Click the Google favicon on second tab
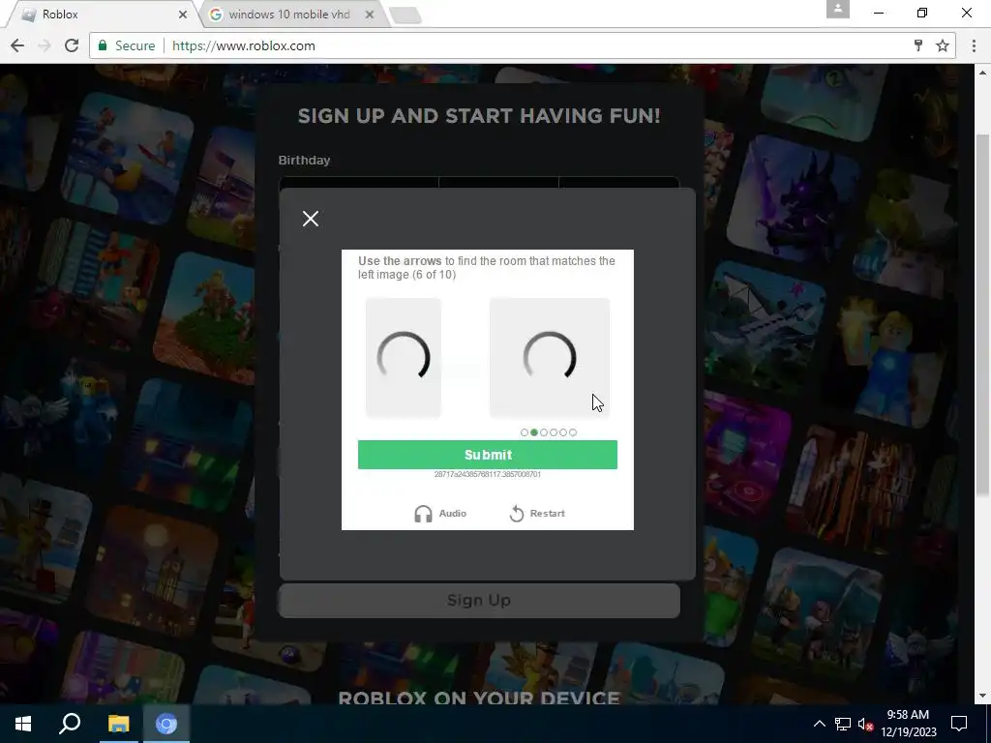 click(216, 14)
